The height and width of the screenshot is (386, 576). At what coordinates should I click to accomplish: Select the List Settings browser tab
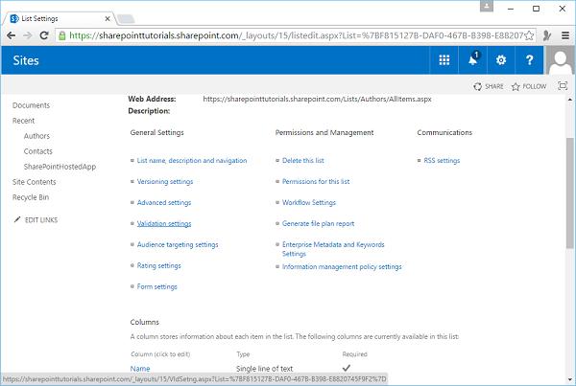click(x=58, y=11)
